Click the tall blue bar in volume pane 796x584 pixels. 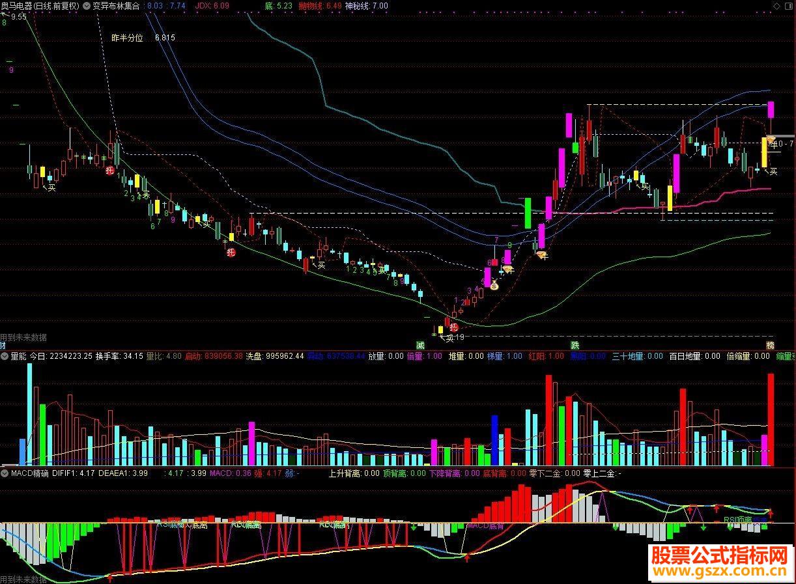click(x=495, y=440)
